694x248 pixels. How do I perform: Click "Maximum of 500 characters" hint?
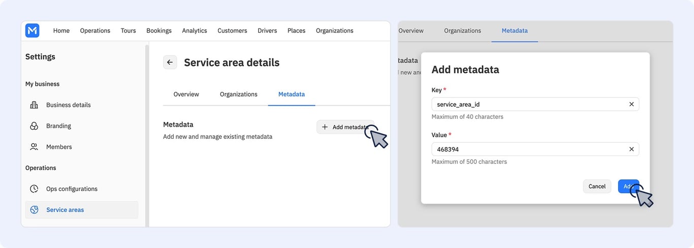click(x=469, y=162)
